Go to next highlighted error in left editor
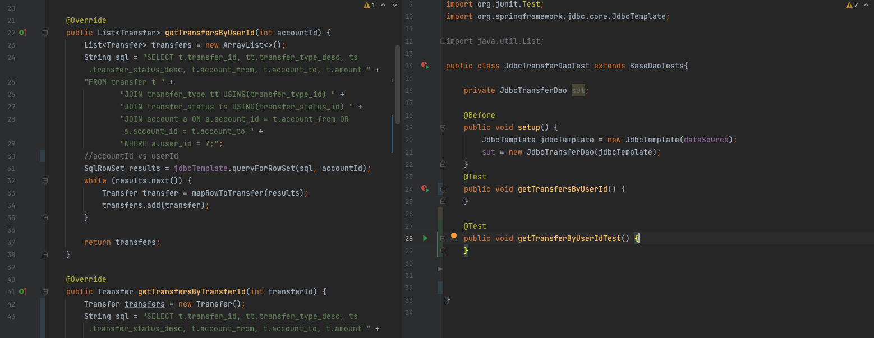This screenshot has width=874, height=338. tap(395, 5)
